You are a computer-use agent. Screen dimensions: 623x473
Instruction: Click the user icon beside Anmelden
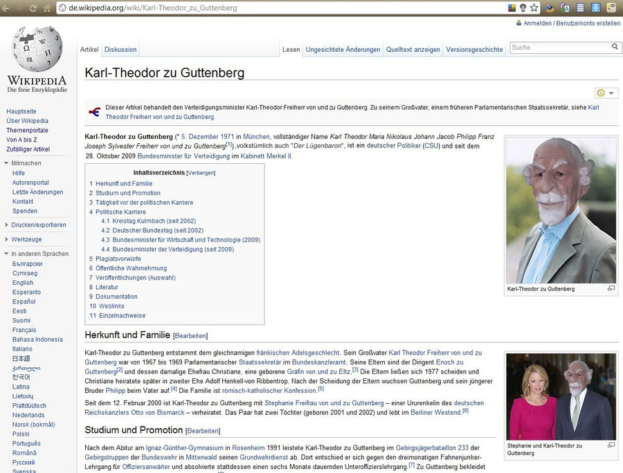tap(518, 23)
